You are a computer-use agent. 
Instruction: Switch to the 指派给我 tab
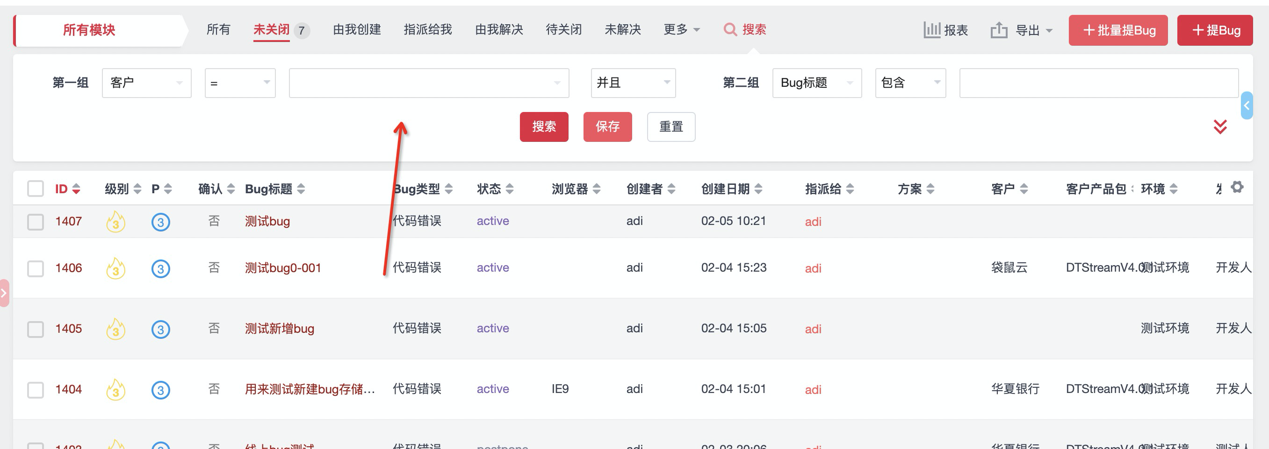(427, 29)
